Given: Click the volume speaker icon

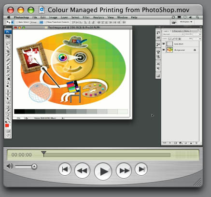Looking at the screenshot, I should pos(10,166).
